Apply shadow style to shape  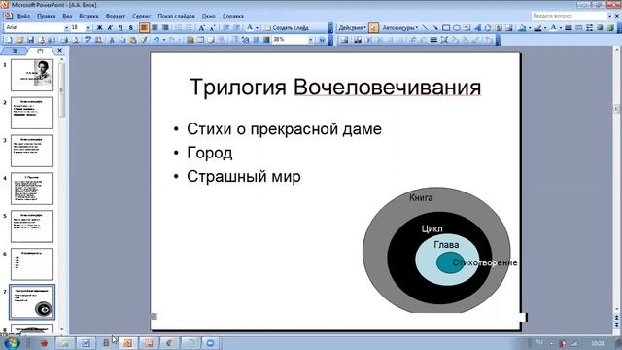[600, 28]
